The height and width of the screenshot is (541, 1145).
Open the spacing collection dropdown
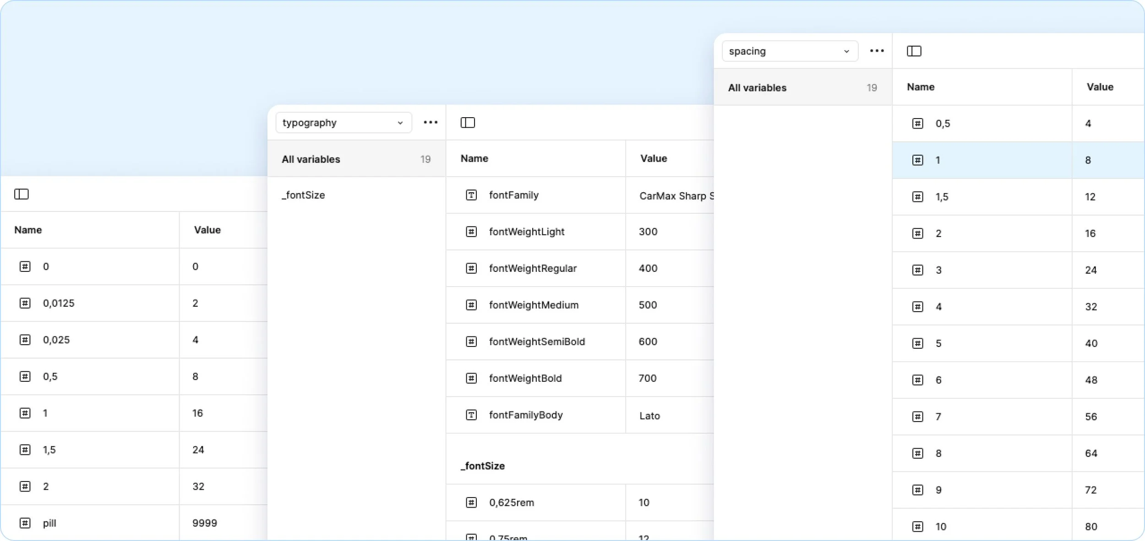coord(790,51)
